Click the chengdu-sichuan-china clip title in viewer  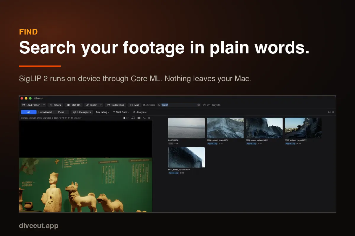coord(51,118)
